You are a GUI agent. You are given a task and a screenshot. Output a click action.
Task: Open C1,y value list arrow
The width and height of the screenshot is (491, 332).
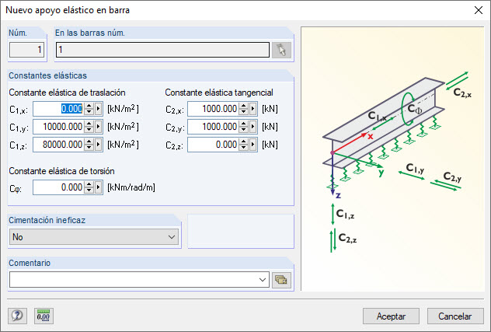[99, 127]
